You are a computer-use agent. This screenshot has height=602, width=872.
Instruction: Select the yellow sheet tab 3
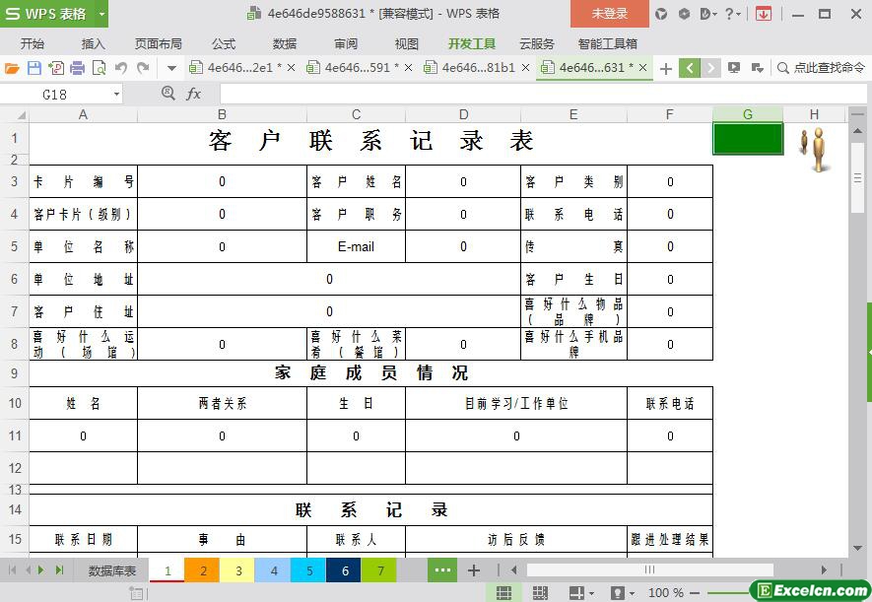coord(238,570)
